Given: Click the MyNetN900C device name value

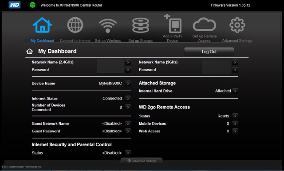Looking at the screenshot, I should point(110,84).
